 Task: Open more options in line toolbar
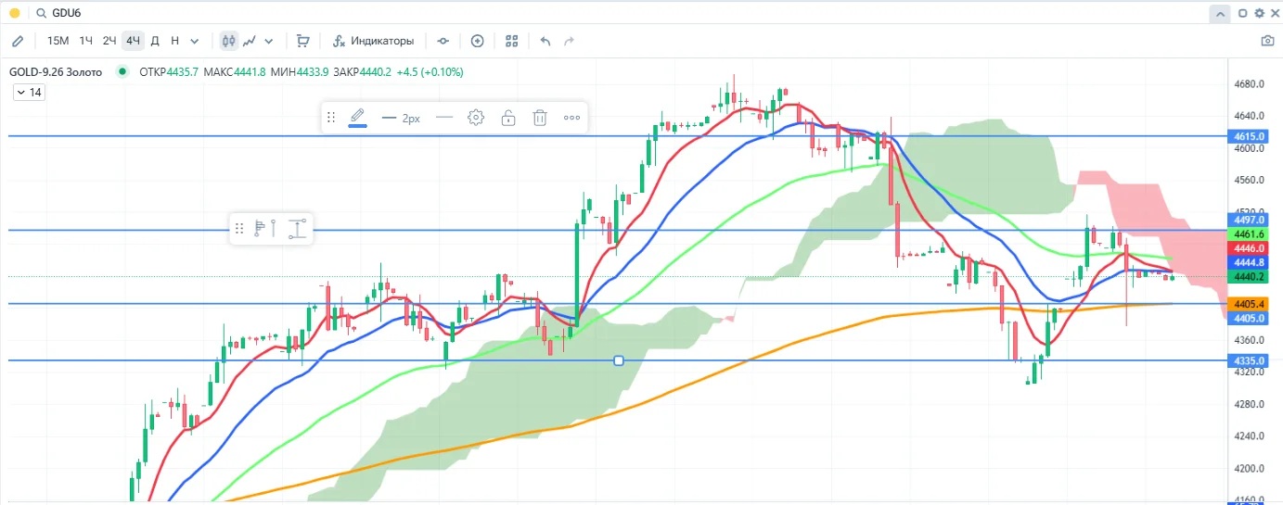[x=571, y=118]
